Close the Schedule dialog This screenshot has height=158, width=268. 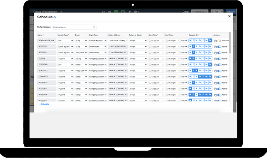(229, 17)
